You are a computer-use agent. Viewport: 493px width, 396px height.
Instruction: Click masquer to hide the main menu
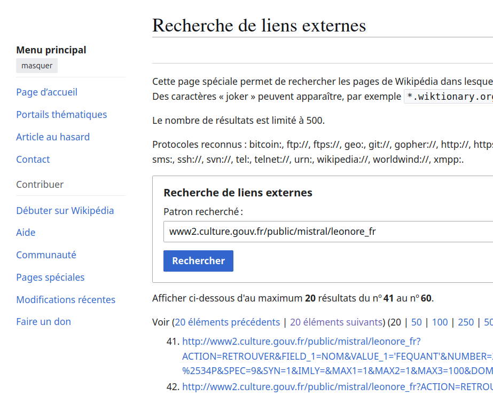pos(36,65)
